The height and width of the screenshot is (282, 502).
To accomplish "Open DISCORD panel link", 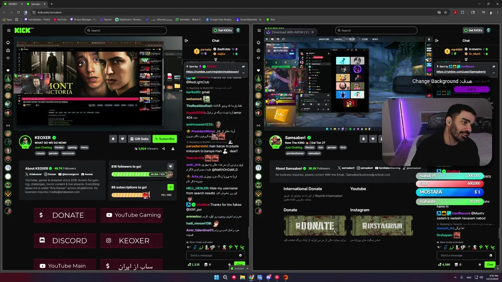I will pyautogui.click(x=65, y=240).
